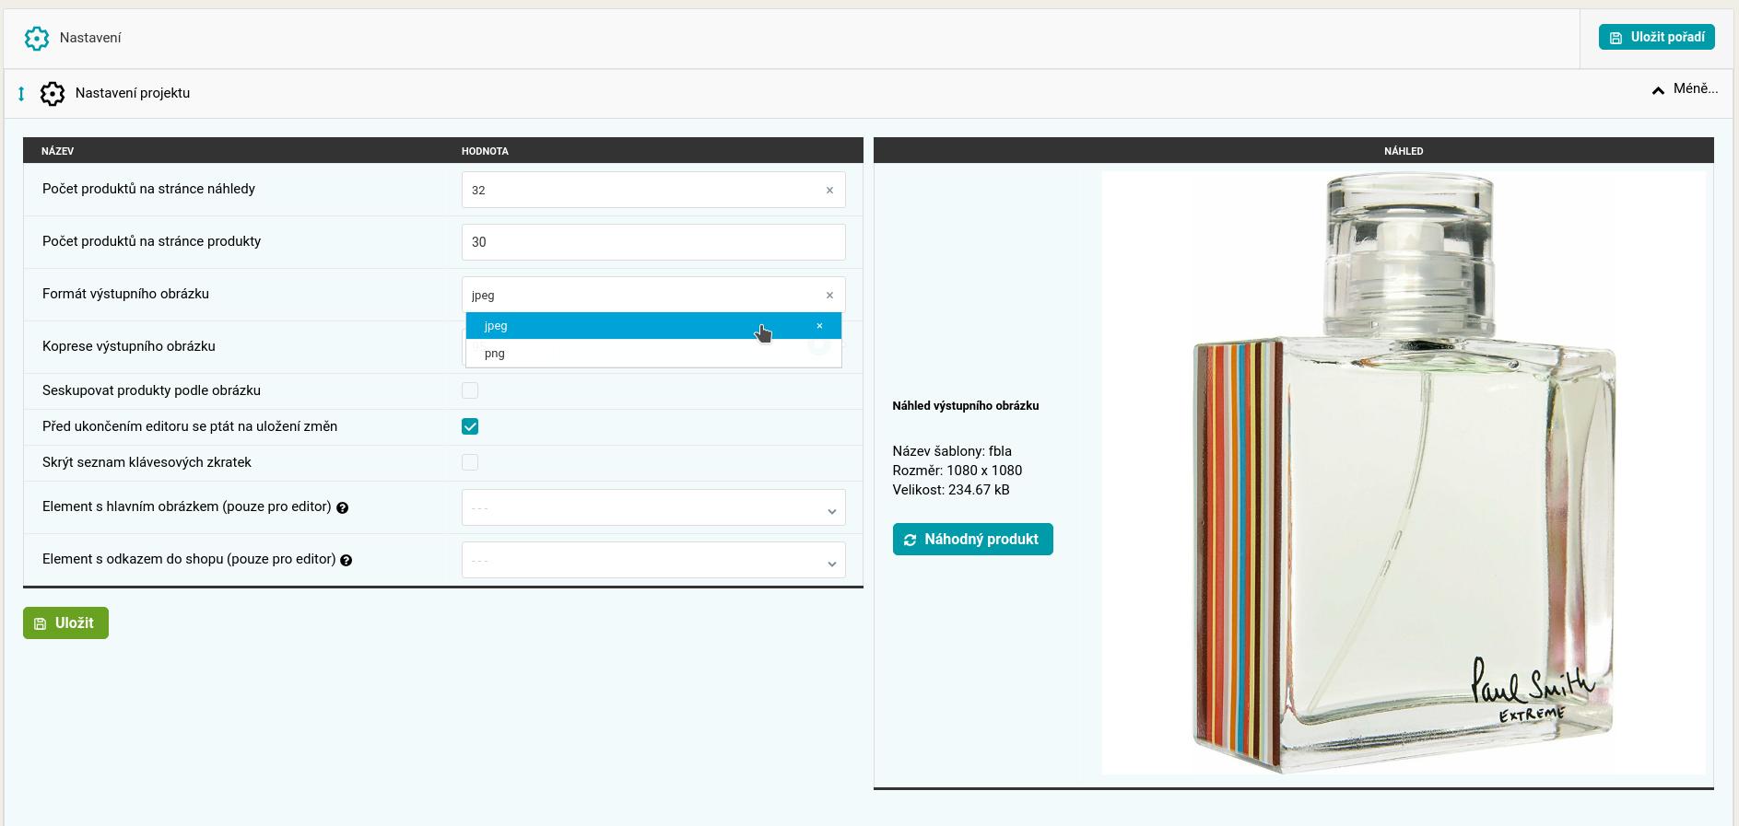
Task: Click the "Nastavení projektu" section title
Action: pos(133,93)
